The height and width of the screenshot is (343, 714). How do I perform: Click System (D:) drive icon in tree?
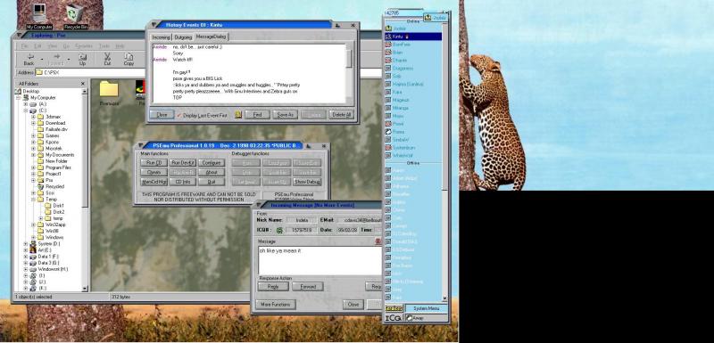pyautogui.click(x=33, y=244)
